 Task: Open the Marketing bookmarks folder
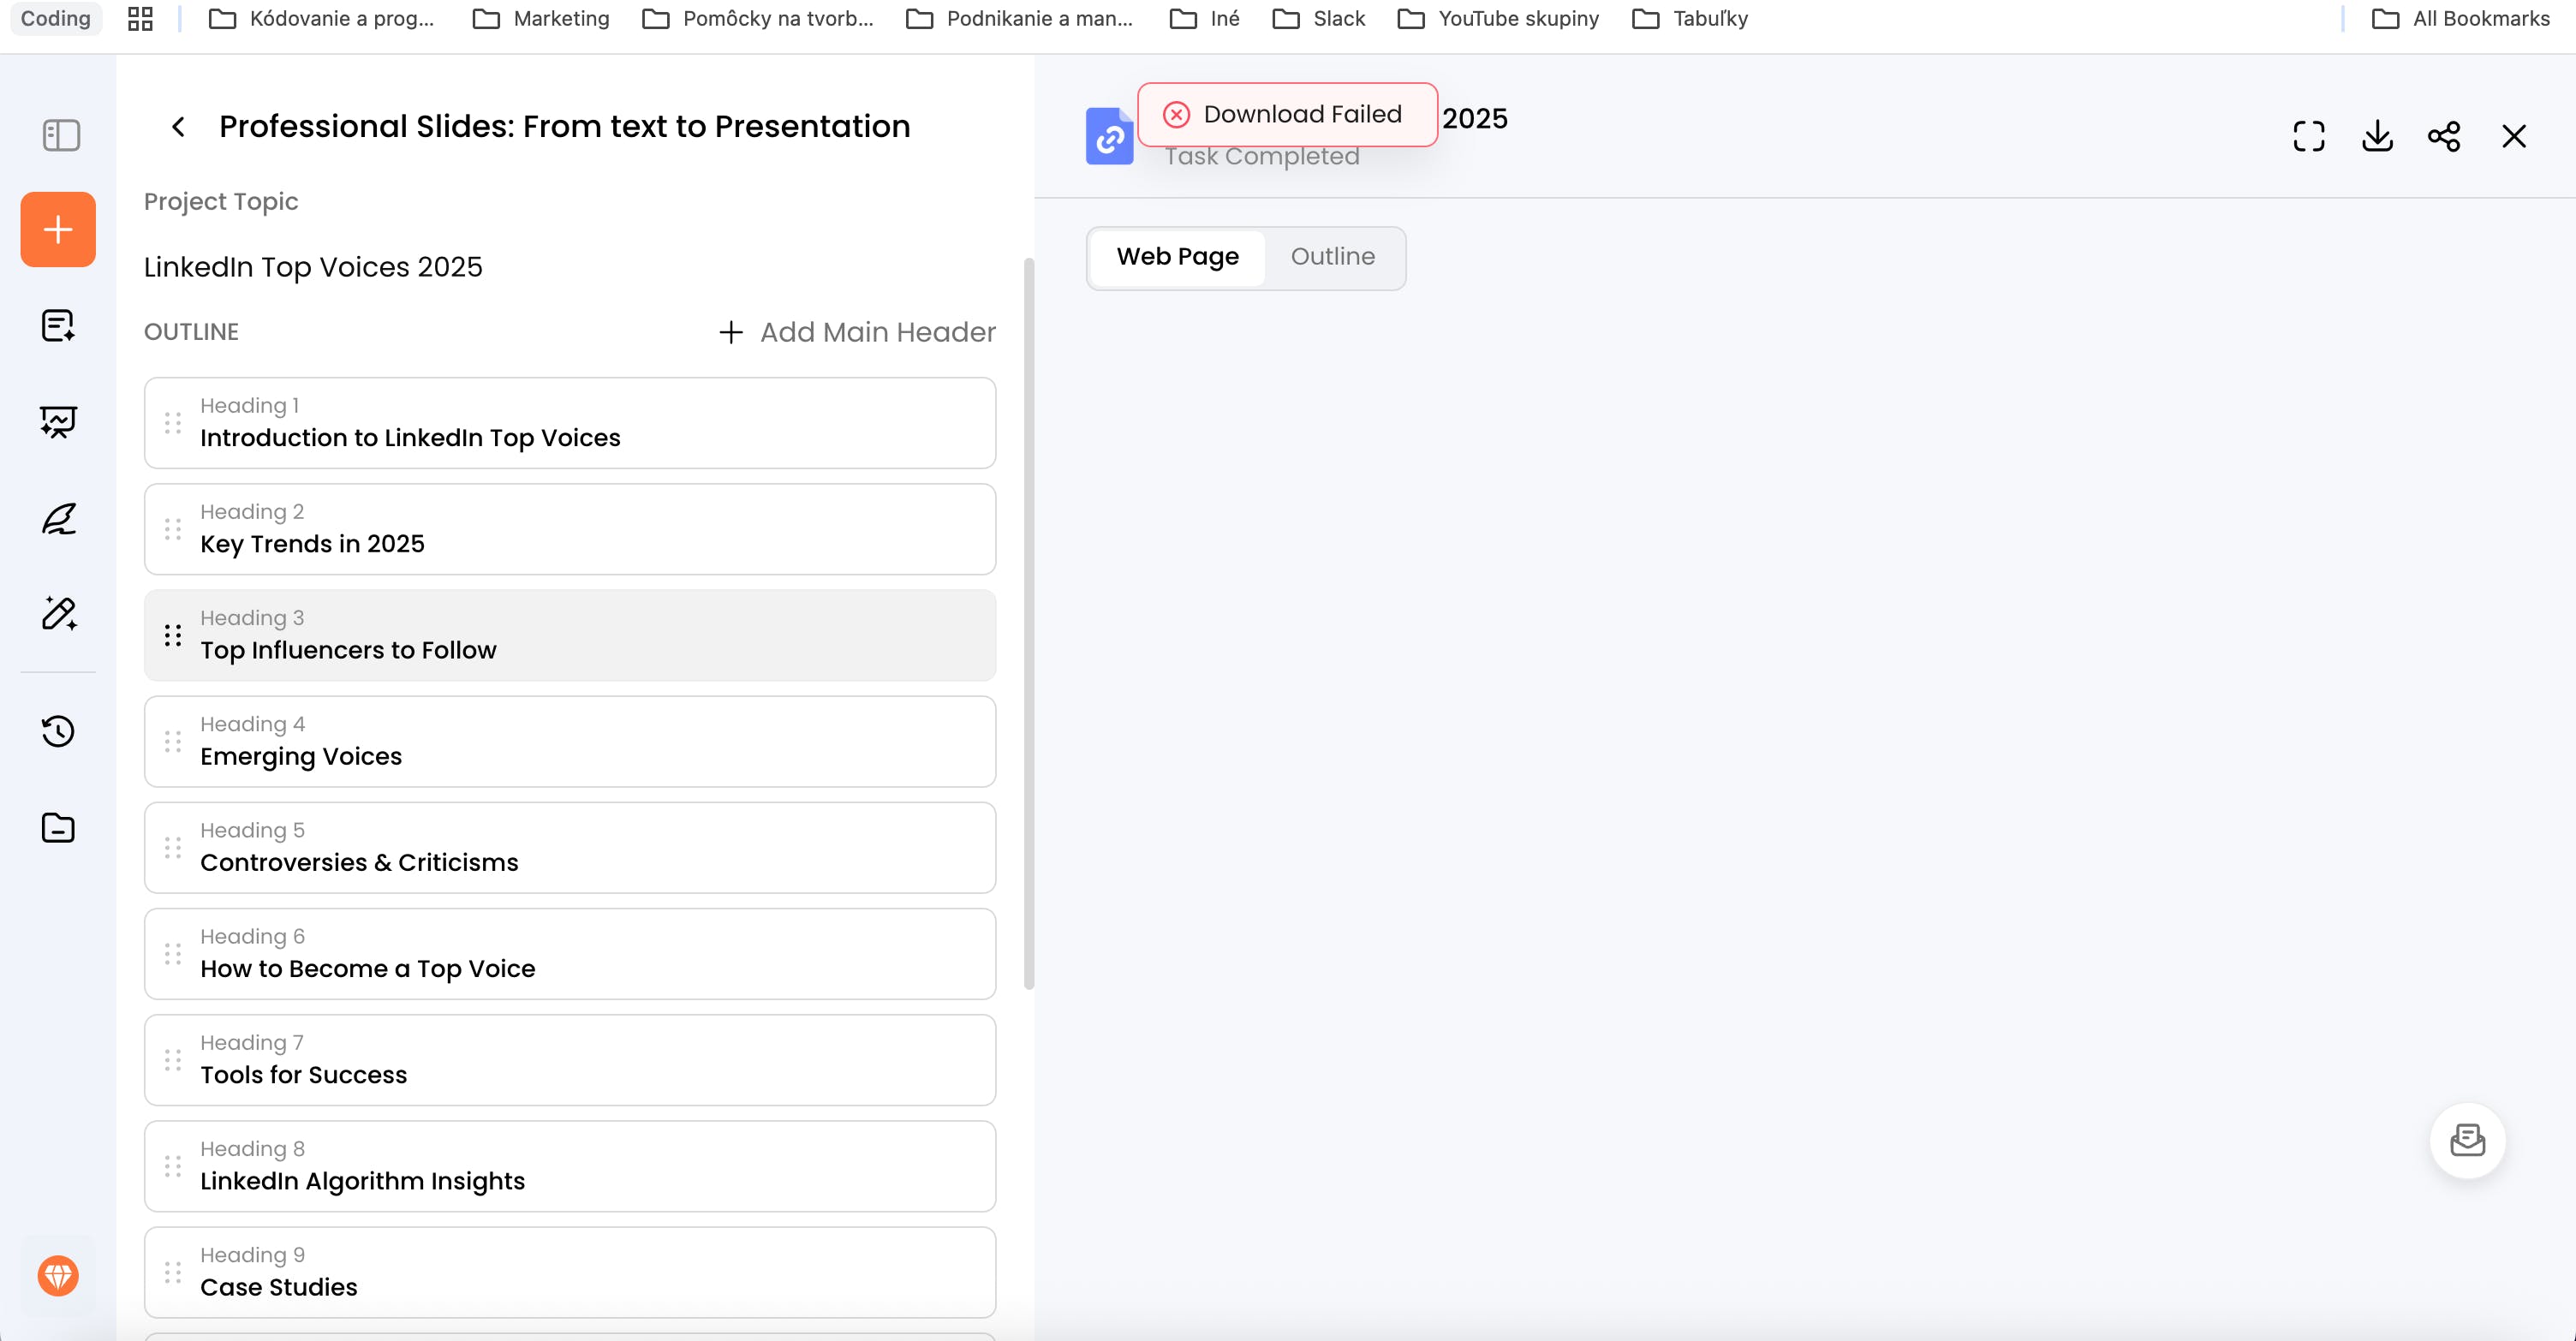pyautogui.click(x=541, y=18)
